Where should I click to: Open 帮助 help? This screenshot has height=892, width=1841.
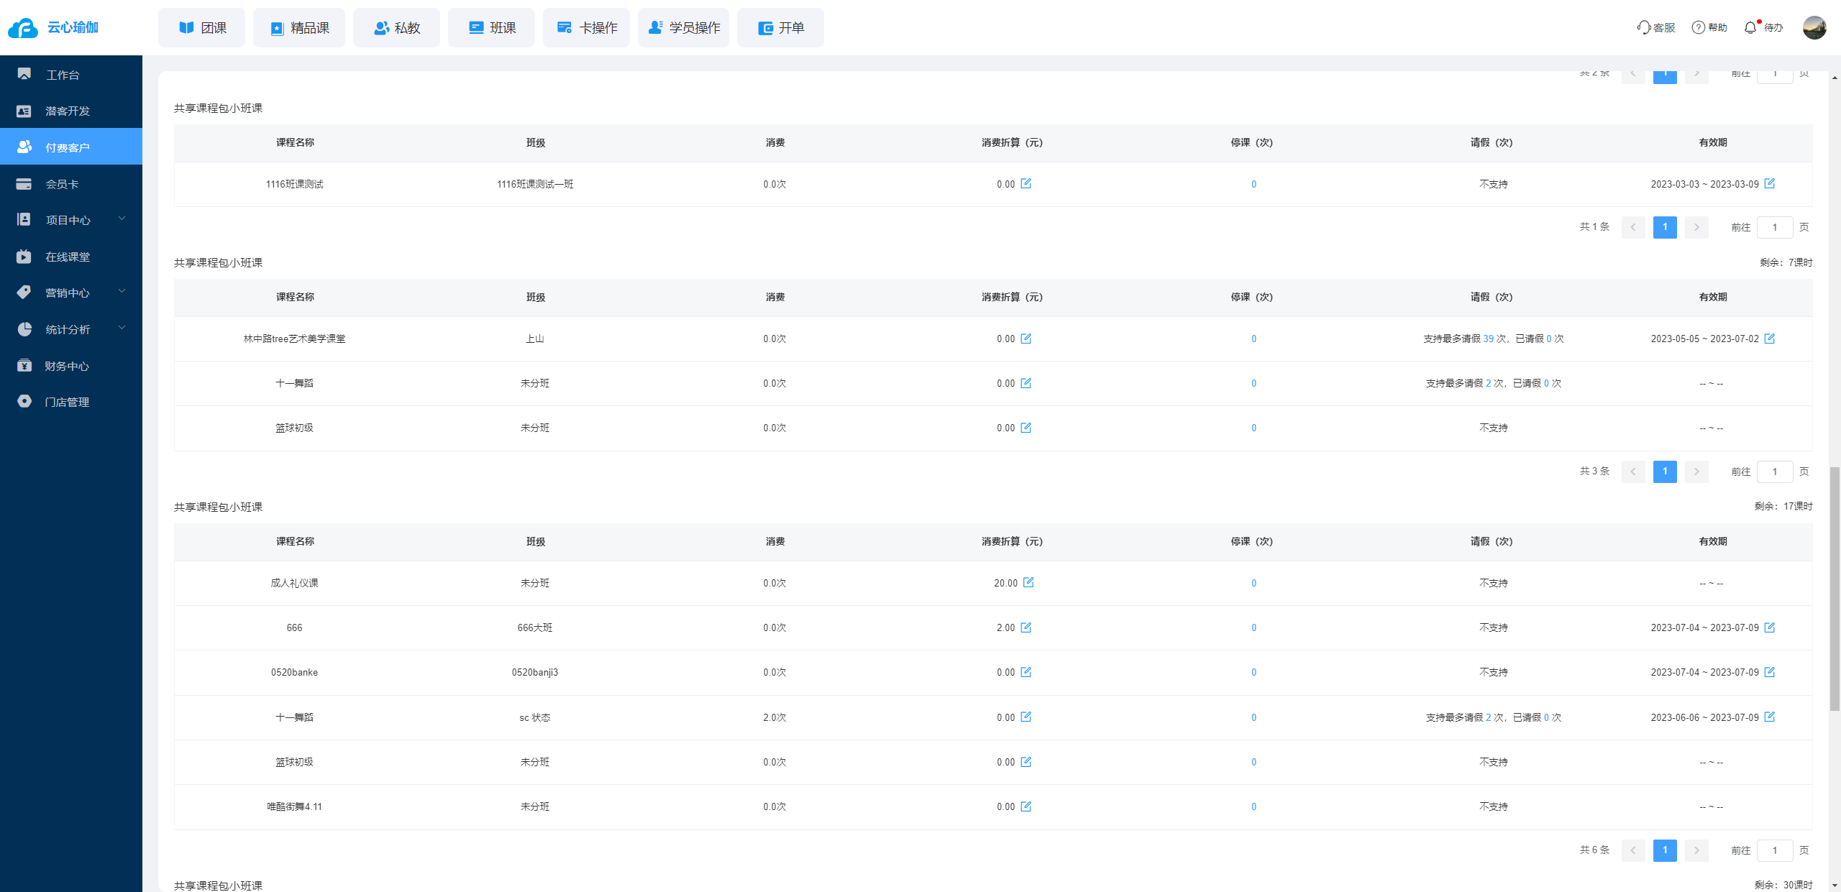click(x=1709, y=27)
